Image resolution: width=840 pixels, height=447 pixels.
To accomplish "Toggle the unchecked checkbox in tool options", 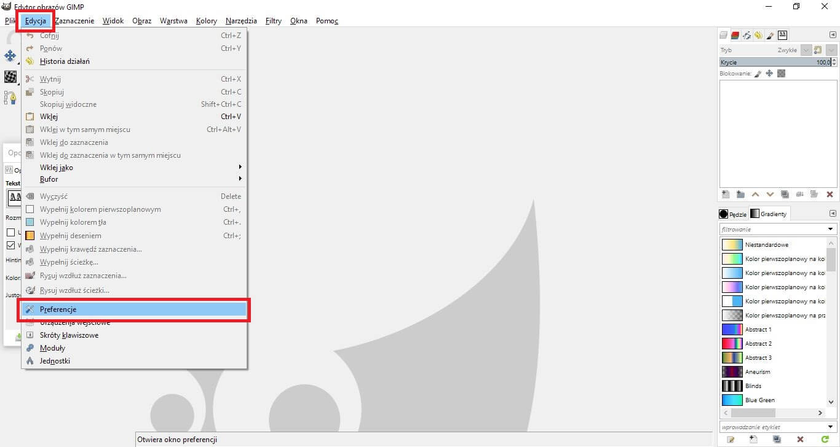I will tap(10, 232).
